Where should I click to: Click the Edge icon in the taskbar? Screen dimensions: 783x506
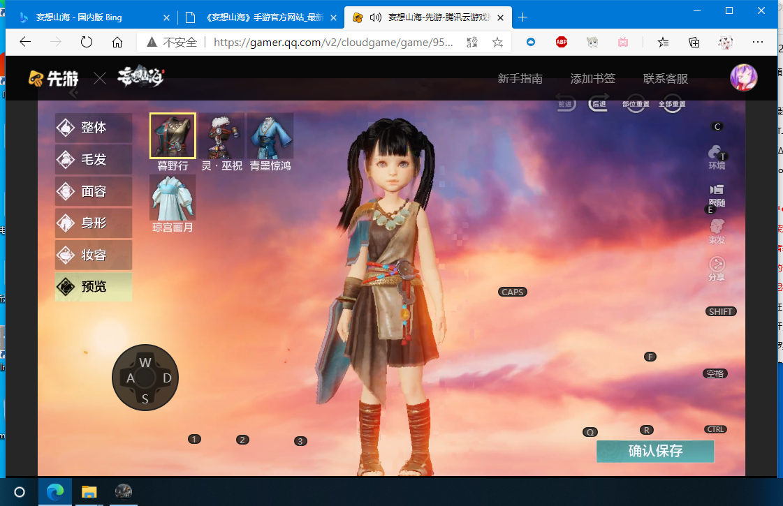(x=55, y=492)
